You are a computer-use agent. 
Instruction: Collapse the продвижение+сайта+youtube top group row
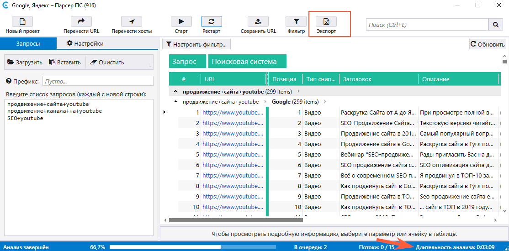pos(176,92)
